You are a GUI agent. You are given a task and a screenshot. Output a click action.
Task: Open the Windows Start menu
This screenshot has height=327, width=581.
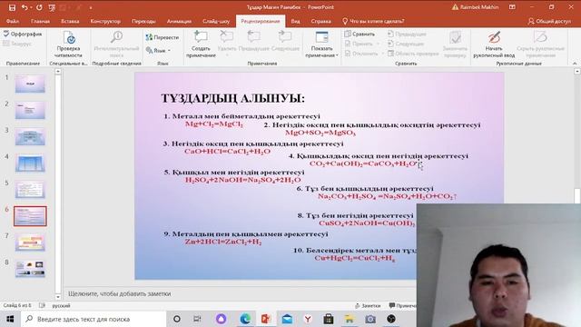click(10, 319)
